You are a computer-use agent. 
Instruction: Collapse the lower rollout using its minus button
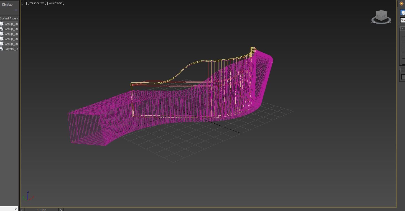click(x=403, y=70)
